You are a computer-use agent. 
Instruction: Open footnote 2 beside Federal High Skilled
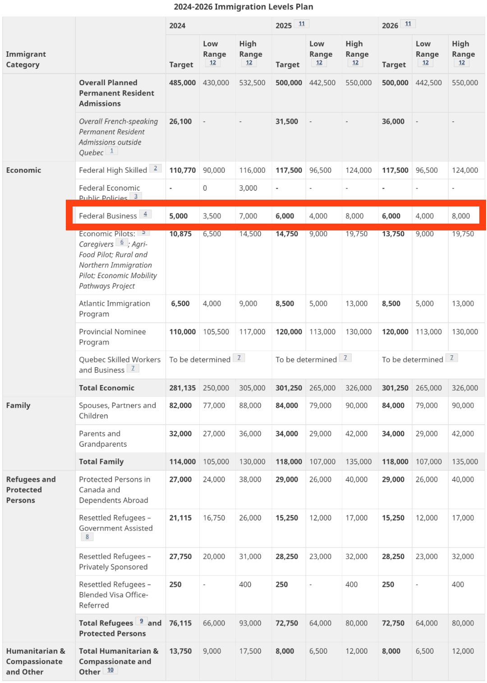tap(155, 169)
